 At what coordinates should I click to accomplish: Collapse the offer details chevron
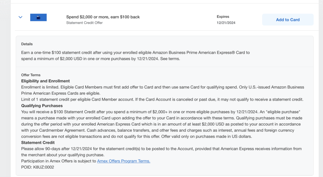21,17
